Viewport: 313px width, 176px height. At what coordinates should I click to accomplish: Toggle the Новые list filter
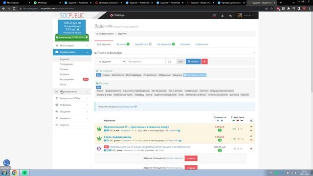point(106,75)
